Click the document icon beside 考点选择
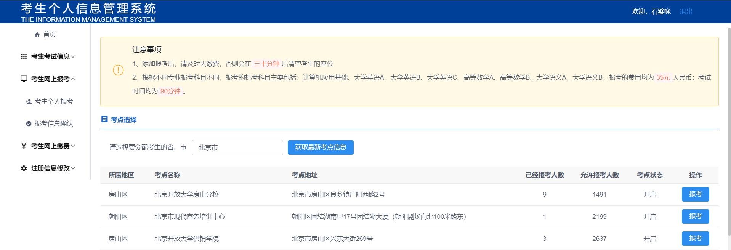The width and height of the screenshot is (731, 250). pyautogui.click(x=104, y=119)
